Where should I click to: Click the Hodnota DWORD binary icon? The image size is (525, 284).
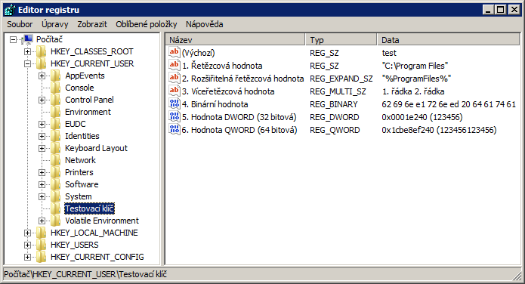click(x=174, y=117)
